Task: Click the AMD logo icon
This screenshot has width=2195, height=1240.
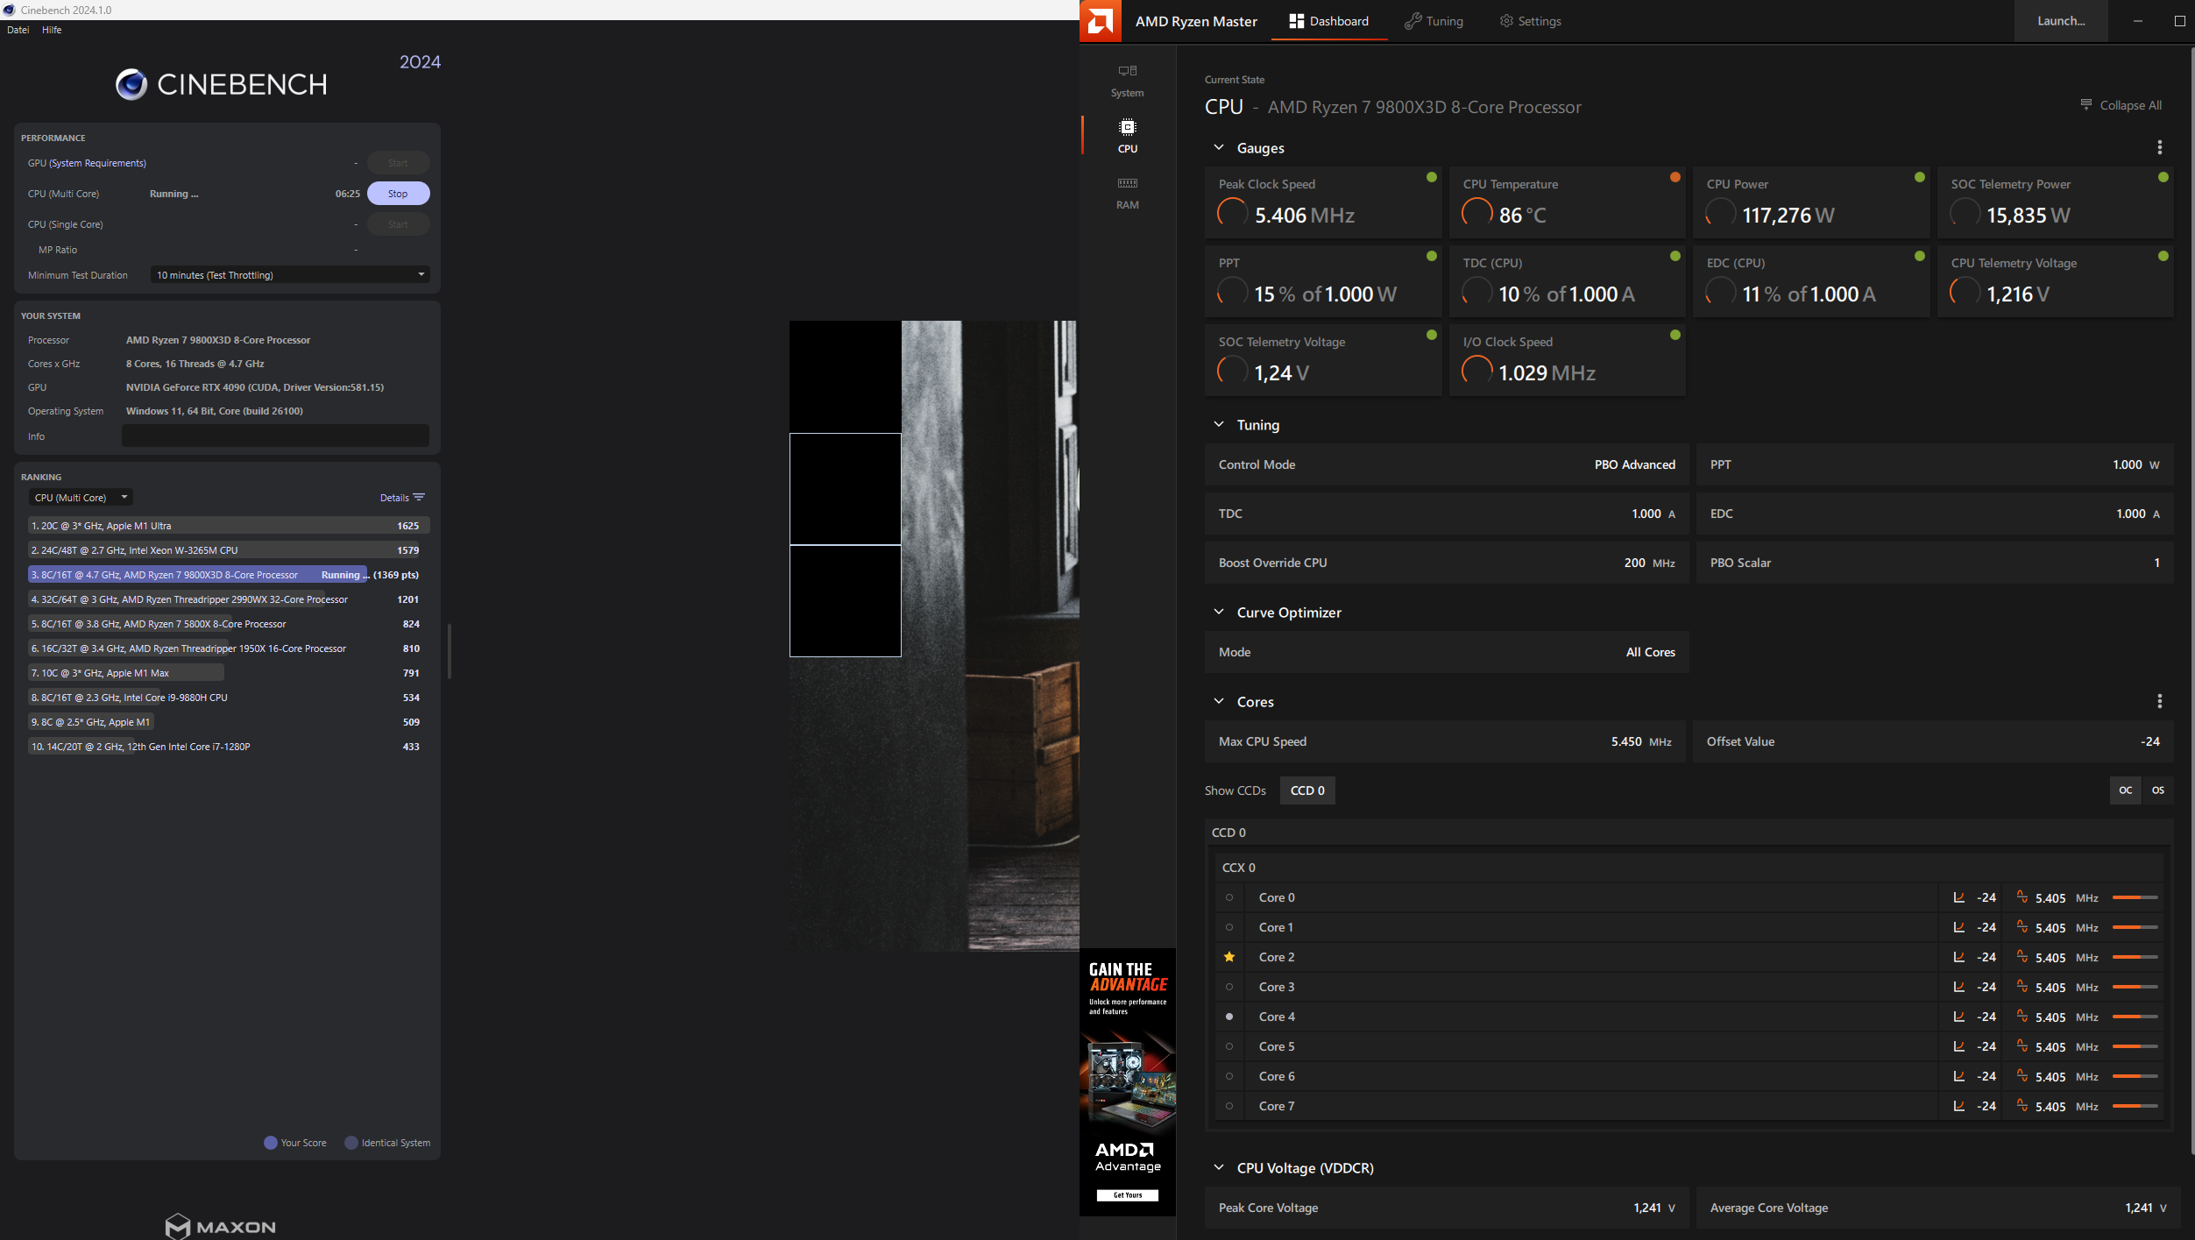Action: click(1101, 21)
